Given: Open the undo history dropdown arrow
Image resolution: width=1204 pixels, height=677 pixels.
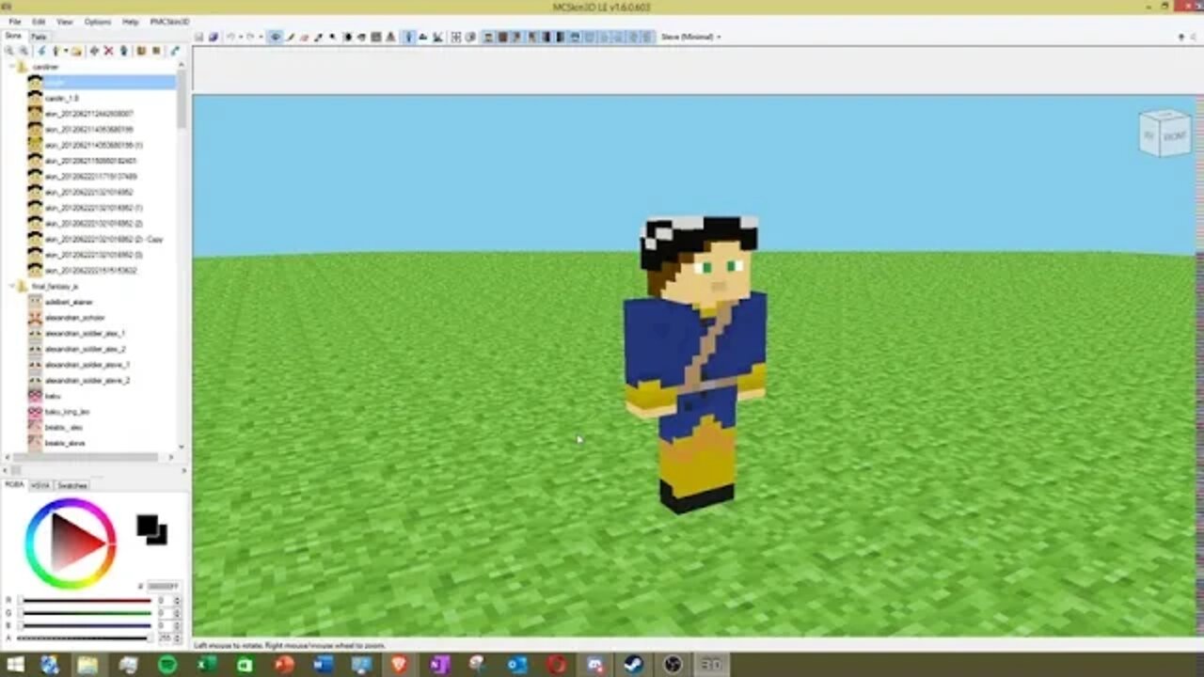Looking at the screenshot, I should pyautogui.click(x=240, y=37).
